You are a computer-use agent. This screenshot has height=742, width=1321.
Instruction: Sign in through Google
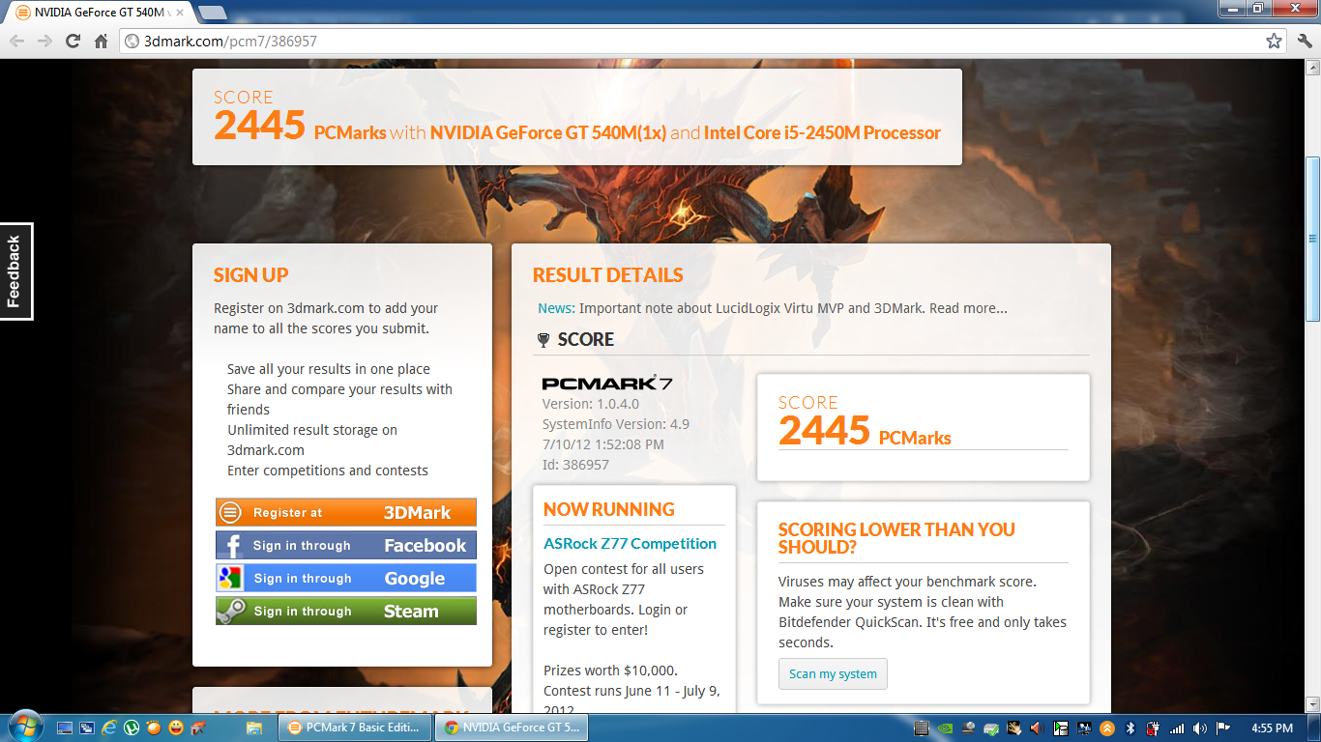(x=346, y=578)
